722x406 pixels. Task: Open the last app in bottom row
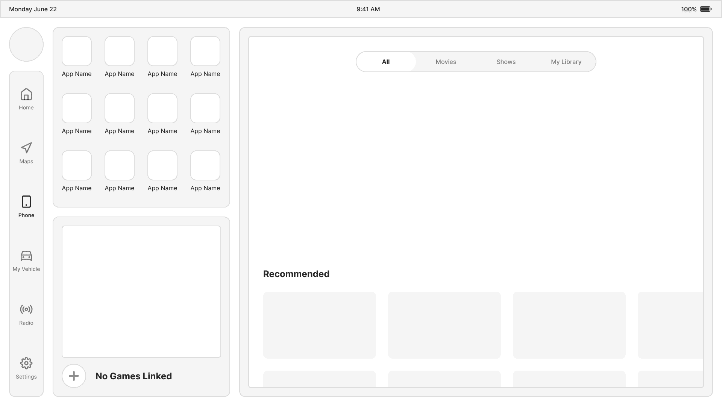click(205, 165)
